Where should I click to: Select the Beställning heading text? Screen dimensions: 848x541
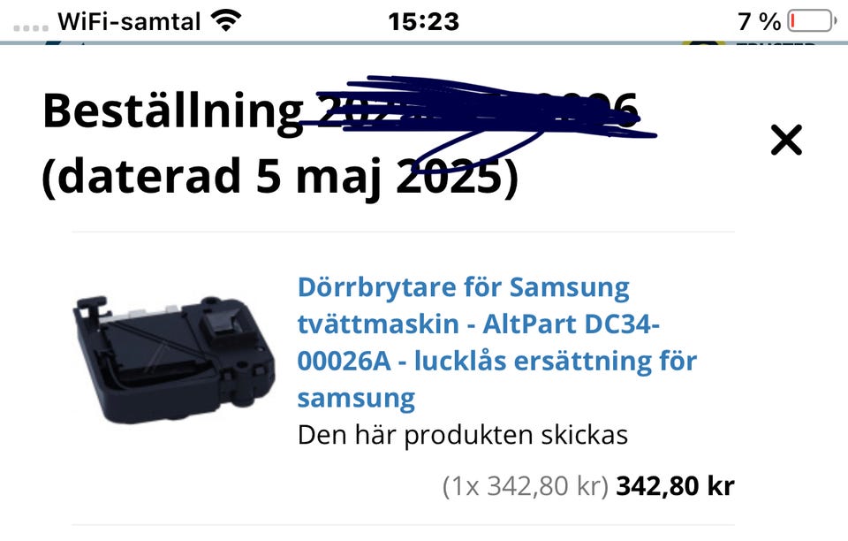(173, 111)
